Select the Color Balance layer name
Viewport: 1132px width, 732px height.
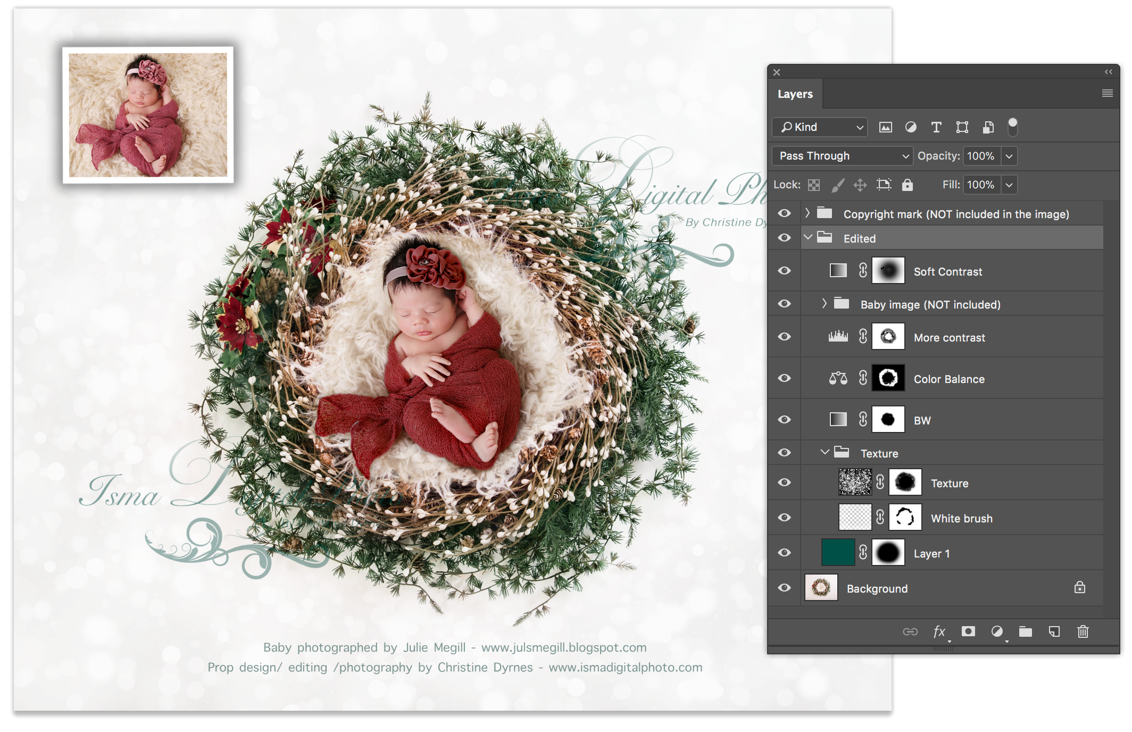tap(949, 379)
